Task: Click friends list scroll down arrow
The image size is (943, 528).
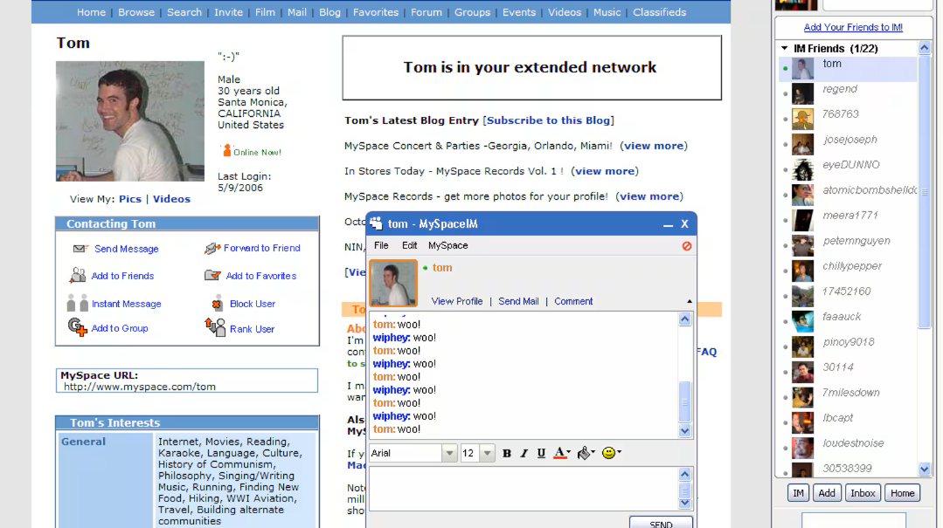Action: 925,470
